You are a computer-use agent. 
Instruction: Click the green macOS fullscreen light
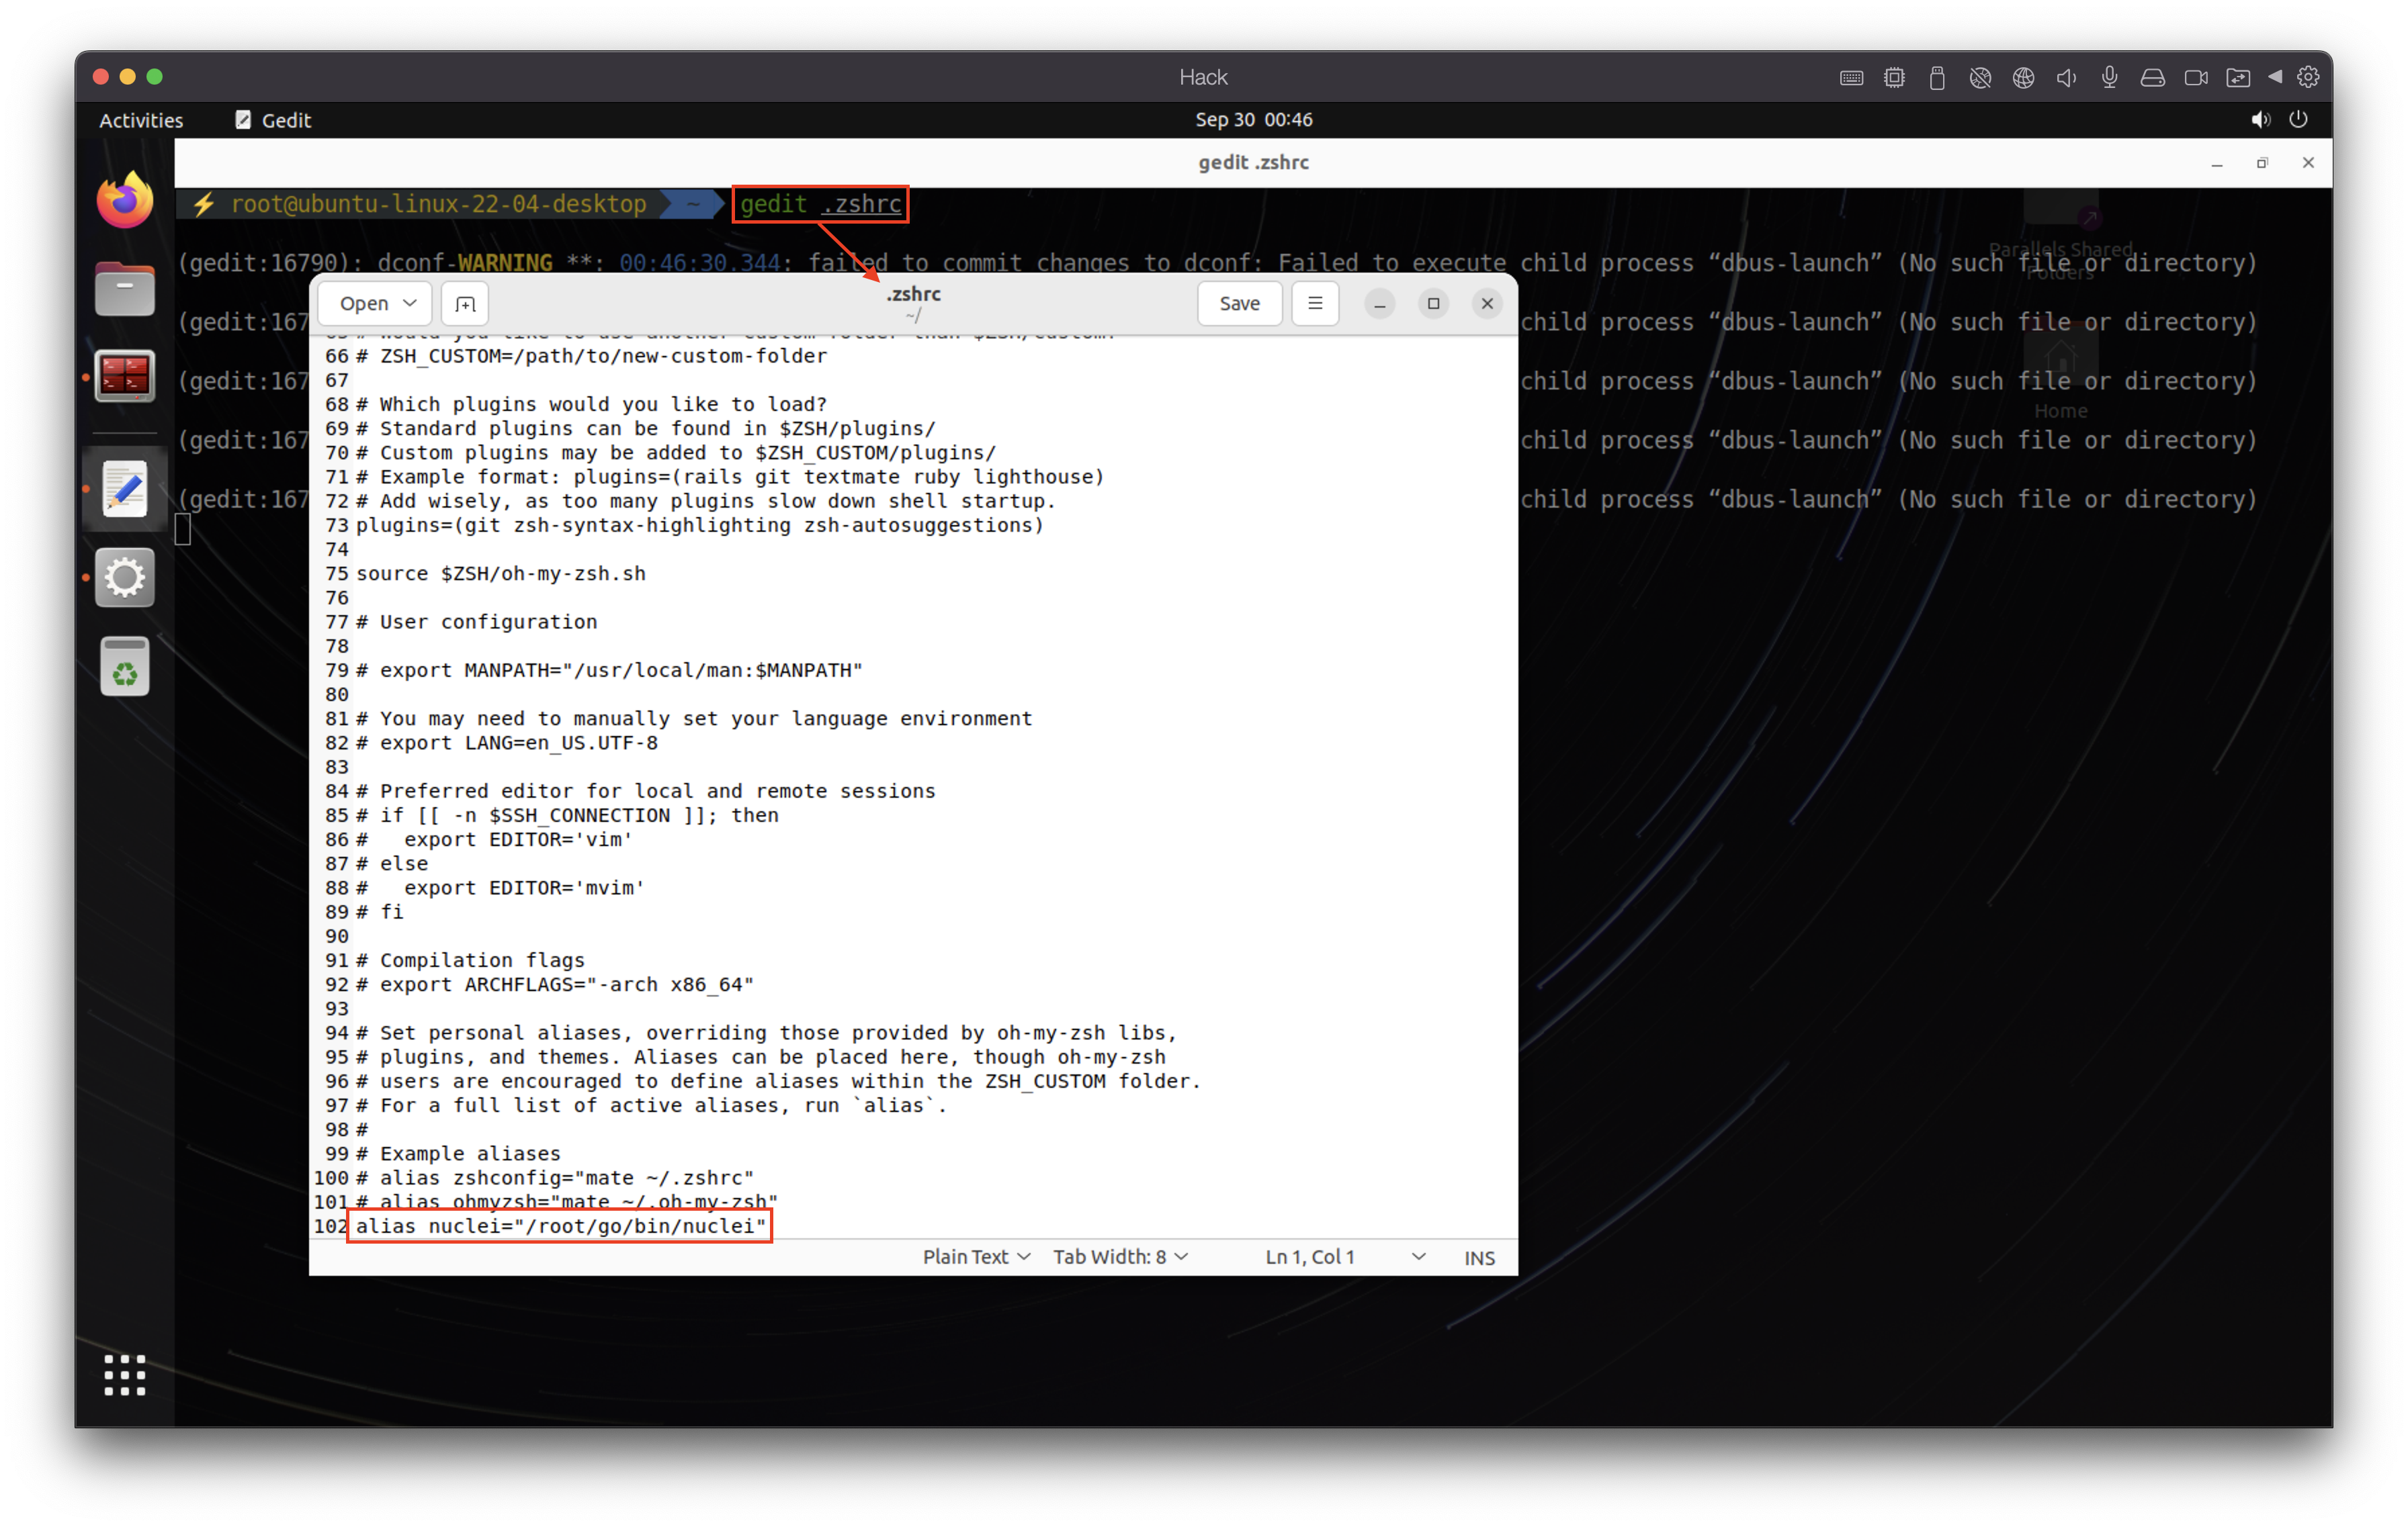[154, 77]
